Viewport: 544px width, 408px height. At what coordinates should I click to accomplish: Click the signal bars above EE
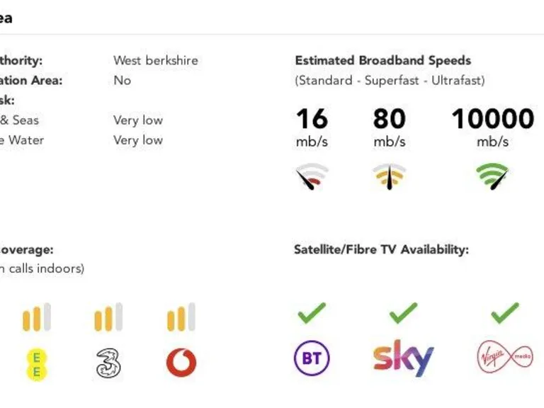pyautogui.click(x=36, y=317)
